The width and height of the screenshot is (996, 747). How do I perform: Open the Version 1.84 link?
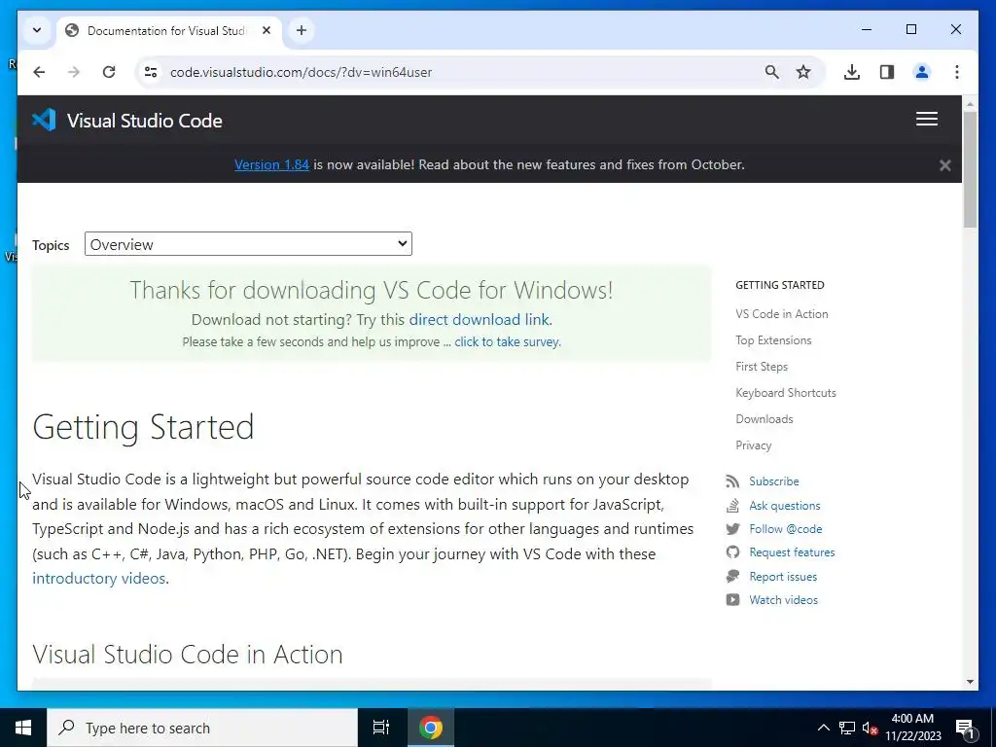pos(271,164)
